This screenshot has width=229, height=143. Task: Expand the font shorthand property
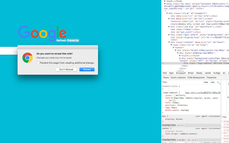(x=172, y=98)
